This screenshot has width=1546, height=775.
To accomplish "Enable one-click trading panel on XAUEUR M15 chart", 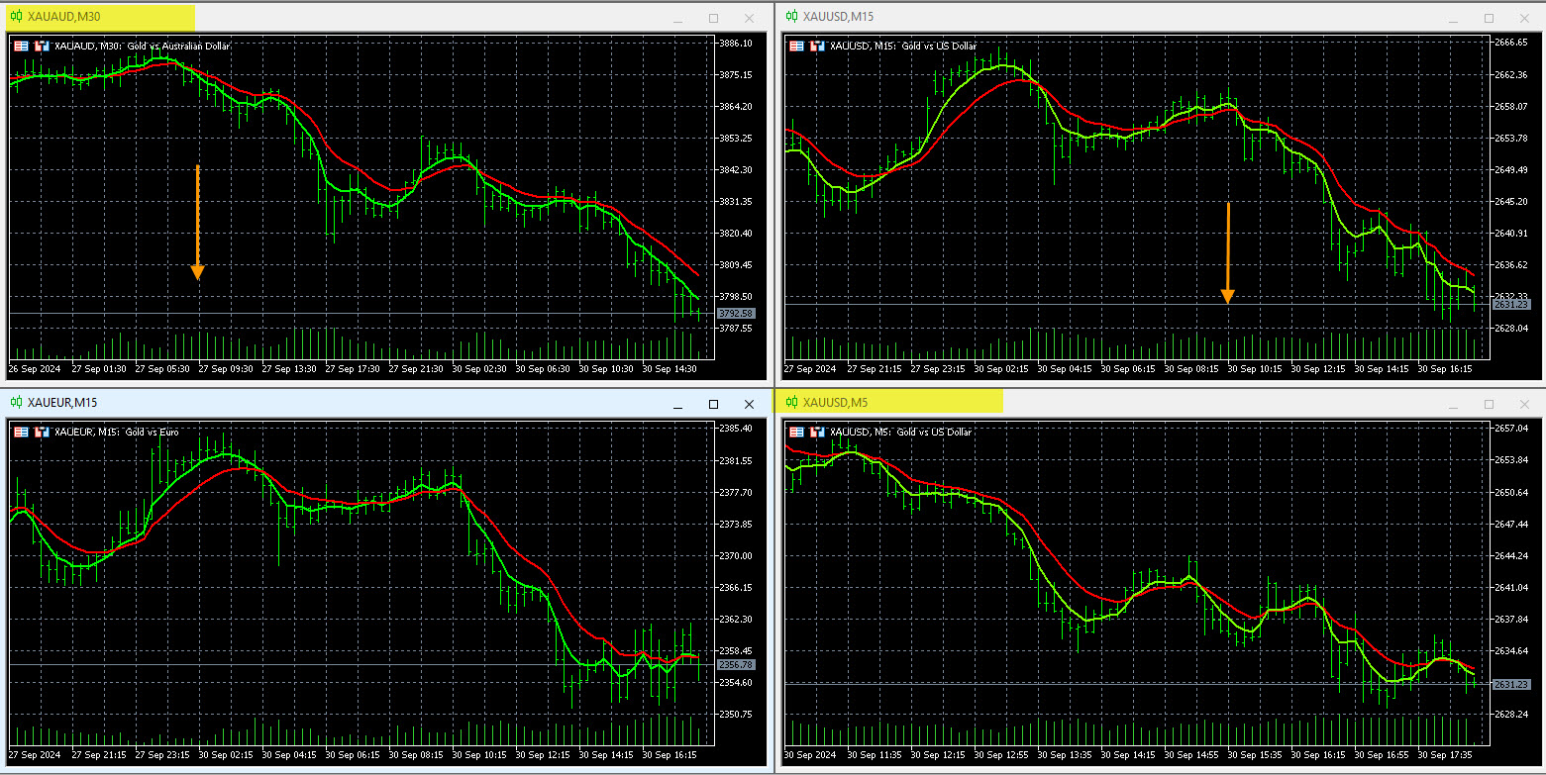I will point(21,432).
